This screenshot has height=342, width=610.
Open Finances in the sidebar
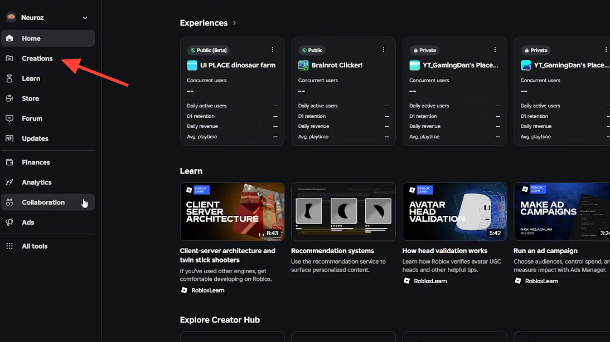48,162
